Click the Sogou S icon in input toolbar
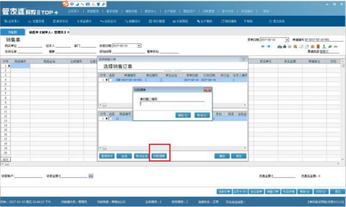 [65, 4]
